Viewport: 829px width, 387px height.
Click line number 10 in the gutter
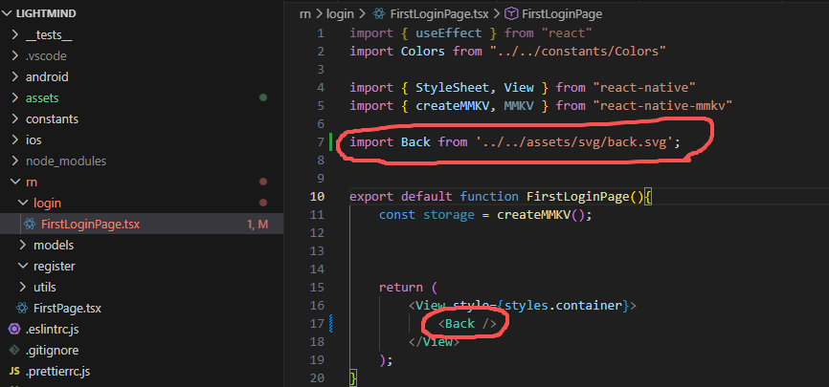[x=319, y=196]
